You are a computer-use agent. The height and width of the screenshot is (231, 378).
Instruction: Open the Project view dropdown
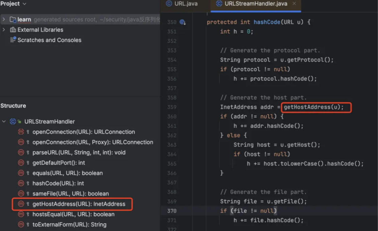pyautogui.click(x=24, y=4)
